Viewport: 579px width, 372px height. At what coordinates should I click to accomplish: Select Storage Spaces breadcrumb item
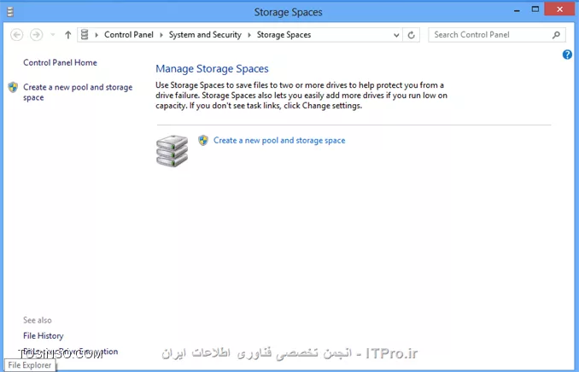(x=284, y=35)
